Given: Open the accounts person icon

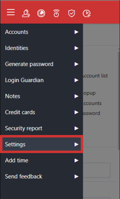Looking at the screenshot, I should (26, 13).
